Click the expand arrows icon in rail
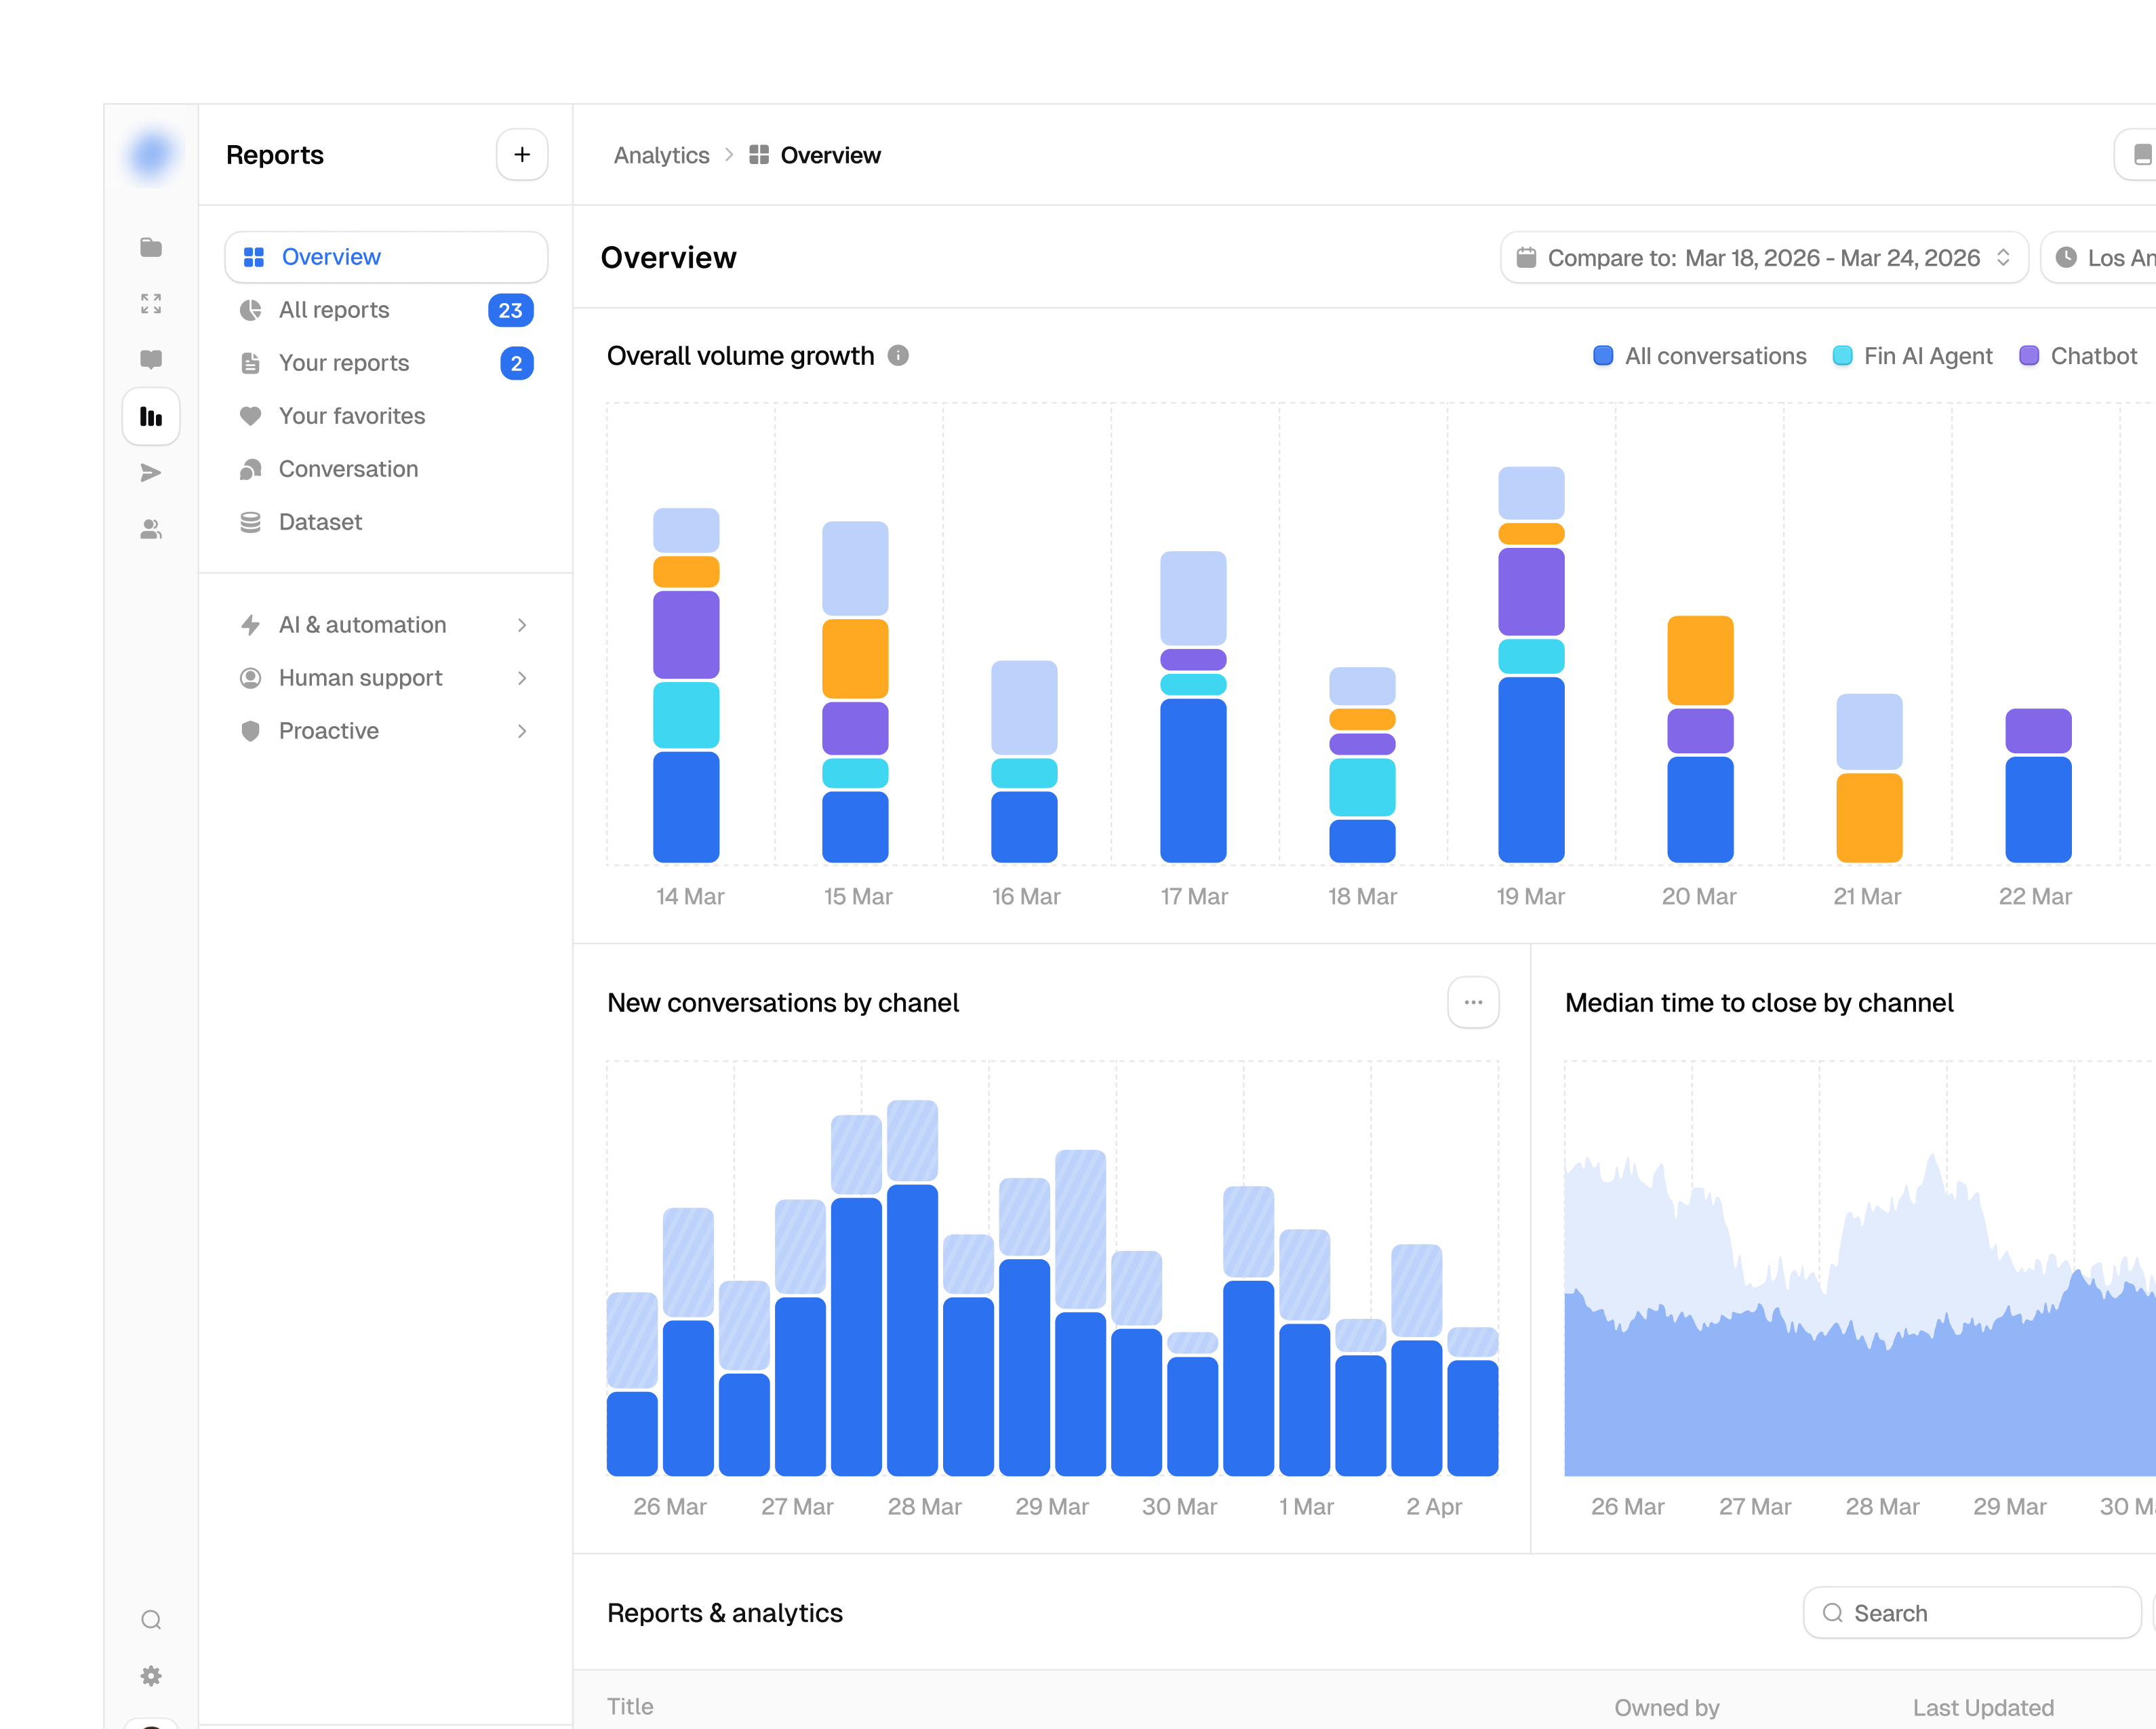This screenshot has height=1729, width=2156. [151, 304]
